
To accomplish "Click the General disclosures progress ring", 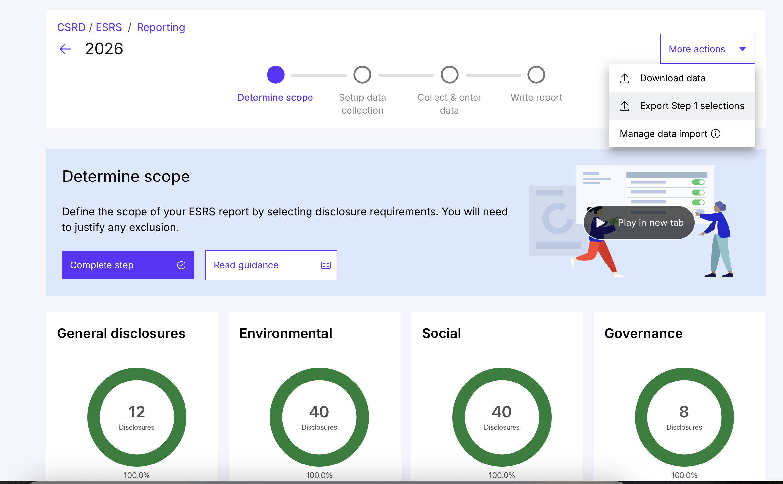I will 137,417.
